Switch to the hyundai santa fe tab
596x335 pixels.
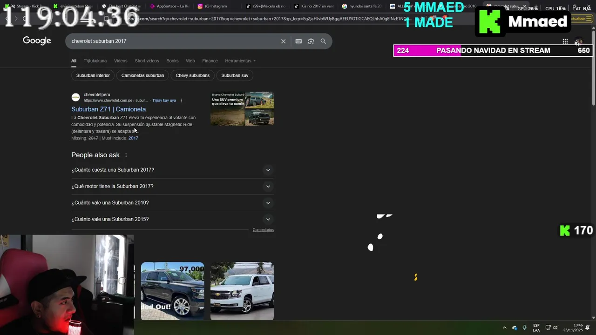(362, 6)
